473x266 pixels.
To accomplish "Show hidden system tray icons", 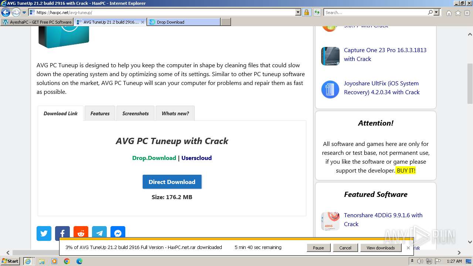I will click(412, 261).
